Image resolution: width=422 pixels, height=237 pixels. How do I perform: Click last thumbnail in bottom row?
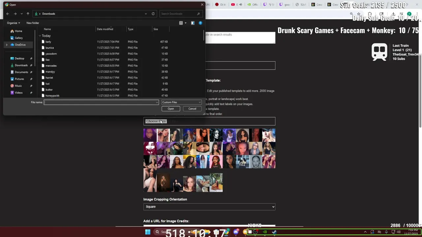click(x=216, y=183)
